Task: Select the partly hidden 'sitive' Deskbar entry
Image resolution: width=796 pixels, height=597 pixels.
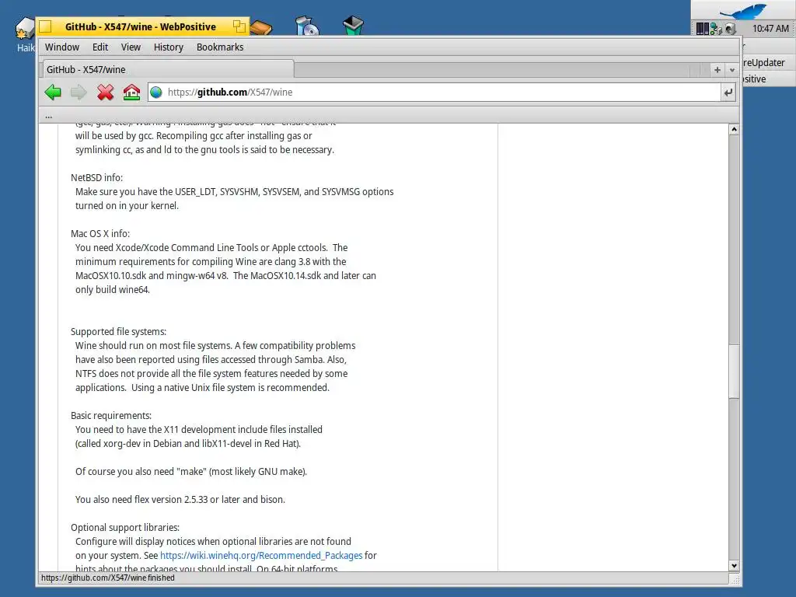Action: click(x=768, y=79)
